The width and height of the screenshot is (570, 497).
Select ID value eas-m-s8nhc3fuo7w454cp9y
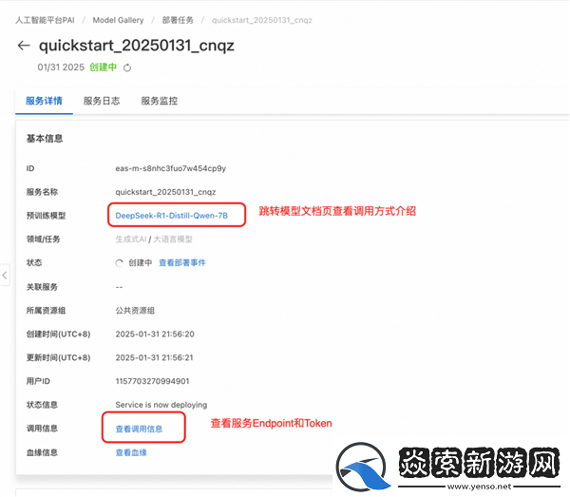pos(170,168)
